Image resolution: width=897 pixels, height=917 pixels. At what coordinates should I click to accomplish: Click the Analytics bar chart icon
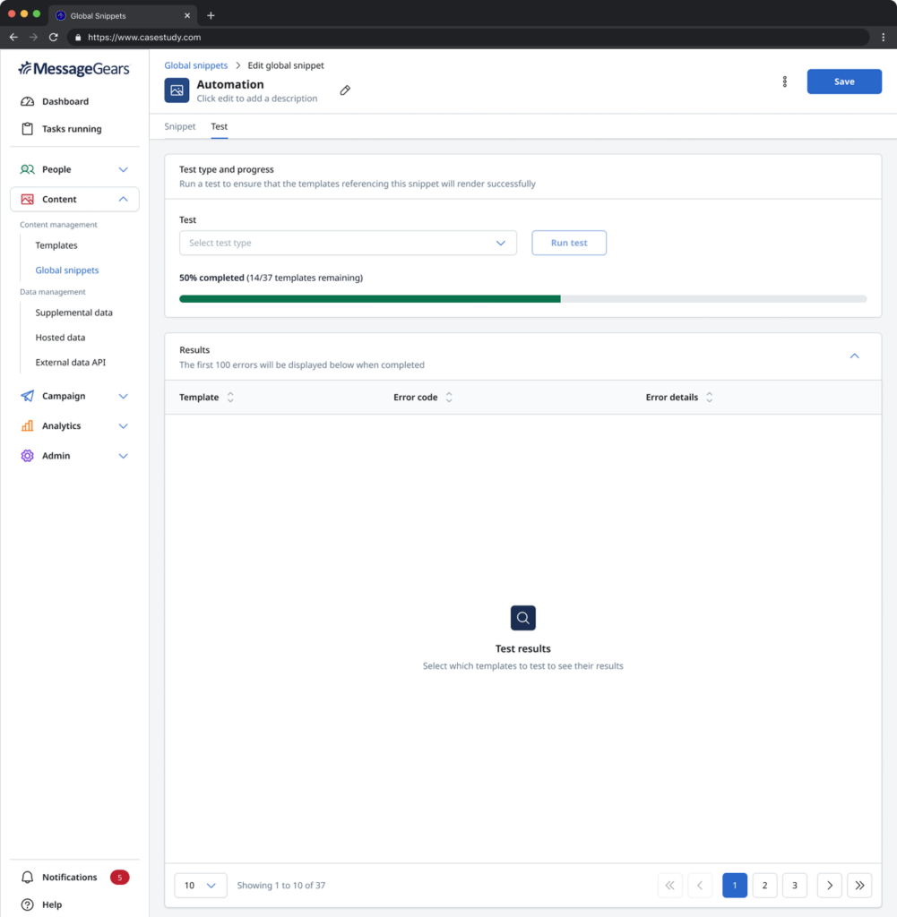(x=27, y=426)
